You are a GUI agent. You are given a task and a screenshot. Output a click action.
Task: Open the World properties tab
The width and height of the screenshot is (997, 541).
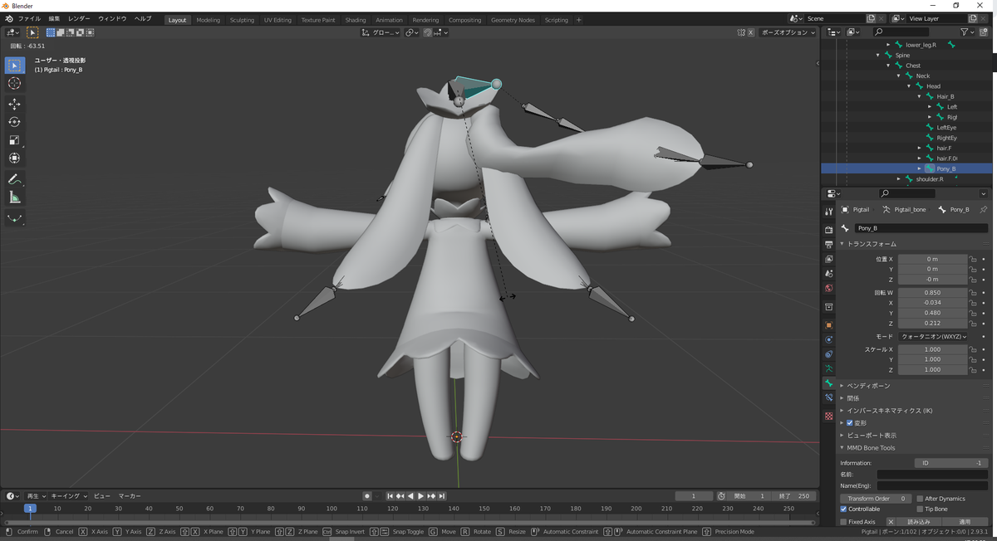[828, 289]
